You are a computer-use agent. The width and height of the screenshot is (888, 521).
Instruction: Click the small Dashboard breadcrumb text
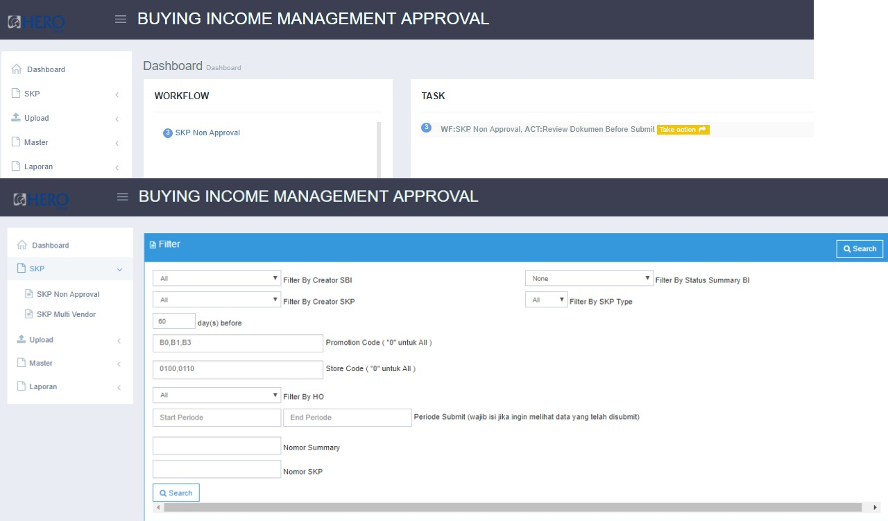pos(223,68)
